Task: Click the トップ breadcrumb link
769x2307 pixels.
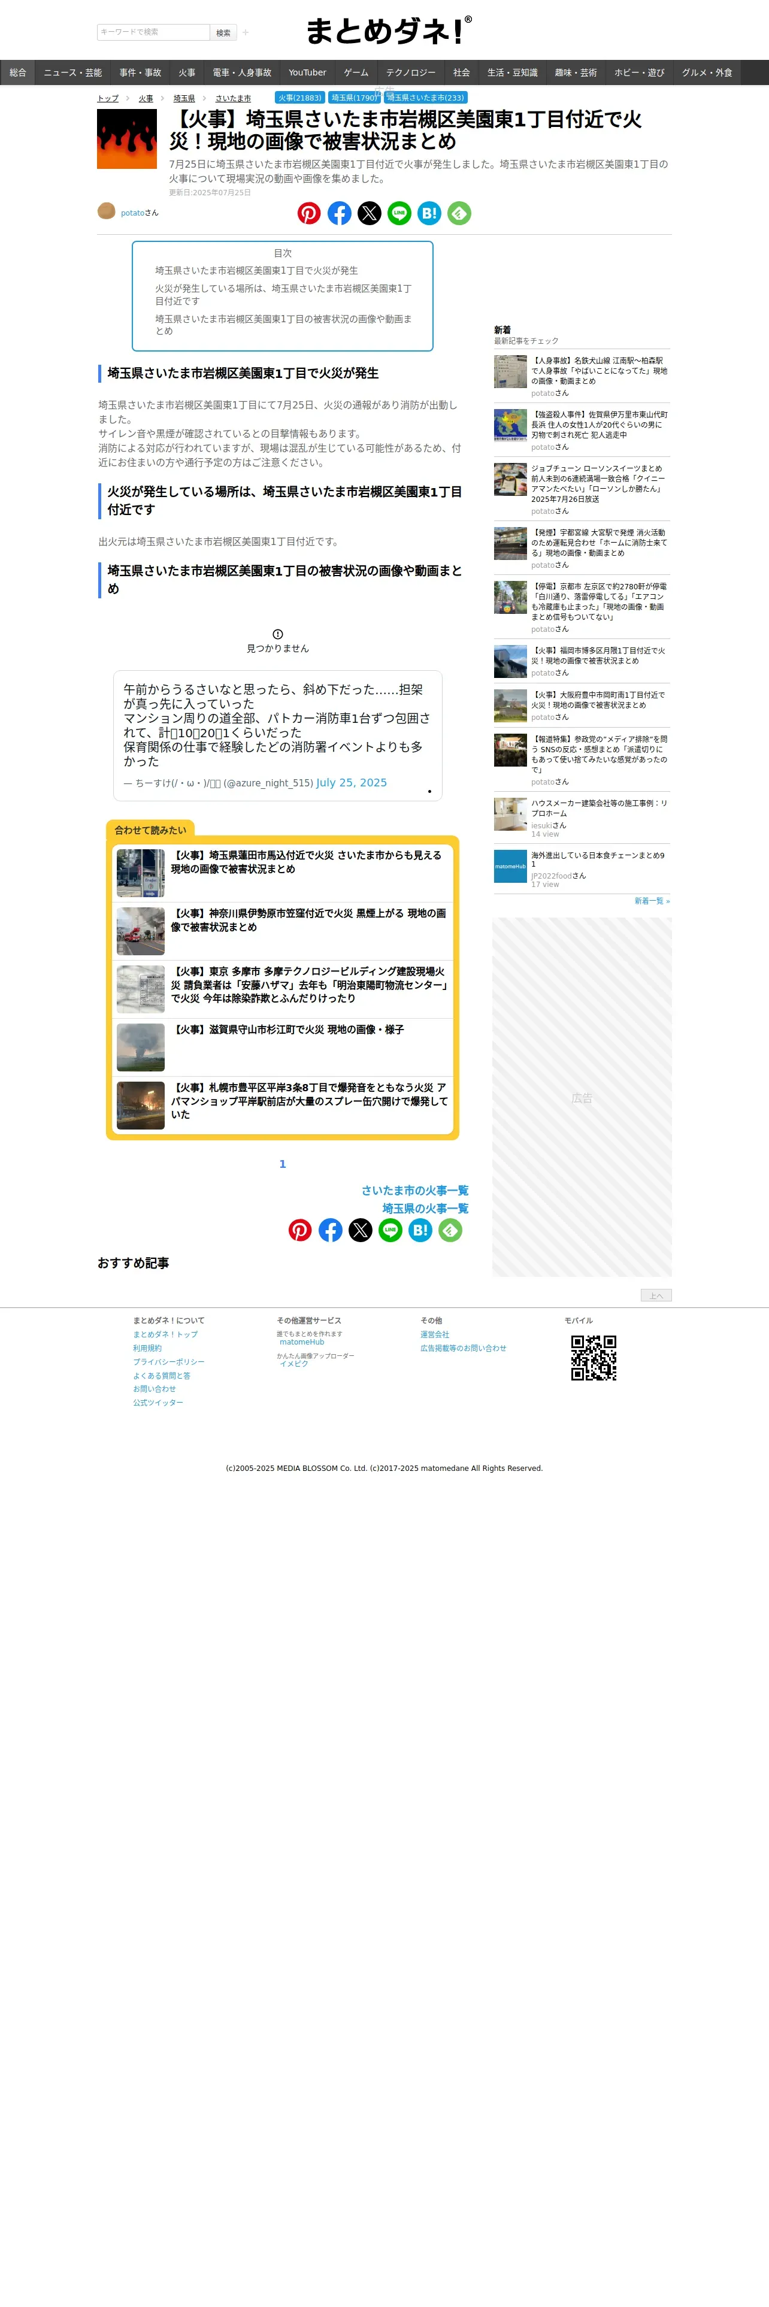Action: coord(107,98)
